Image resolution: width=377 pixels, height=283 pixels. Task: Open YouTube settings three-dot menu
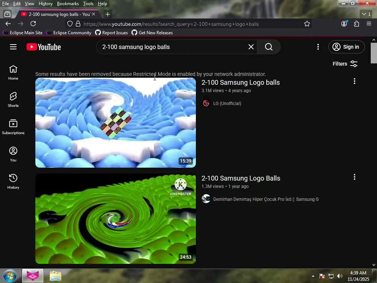pos(318,47)
